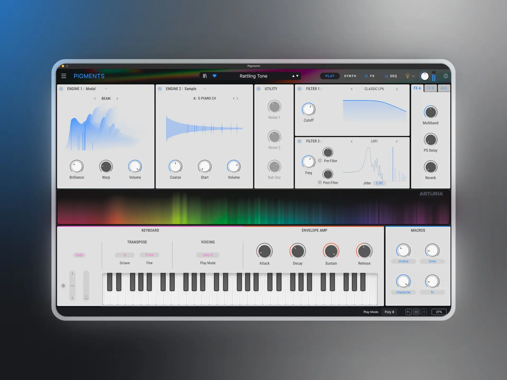Toggle Filter 1 power button

(x=299, y=89)
